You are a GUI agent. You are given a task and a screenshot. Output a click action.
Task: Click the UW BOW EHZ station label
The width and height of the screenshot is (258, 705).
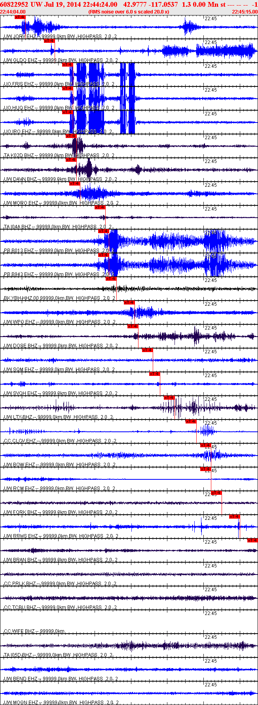pos(60,465)
